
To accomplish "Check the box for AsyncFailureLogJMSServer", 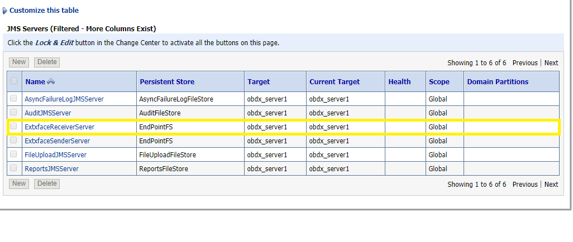I will 14,99.
